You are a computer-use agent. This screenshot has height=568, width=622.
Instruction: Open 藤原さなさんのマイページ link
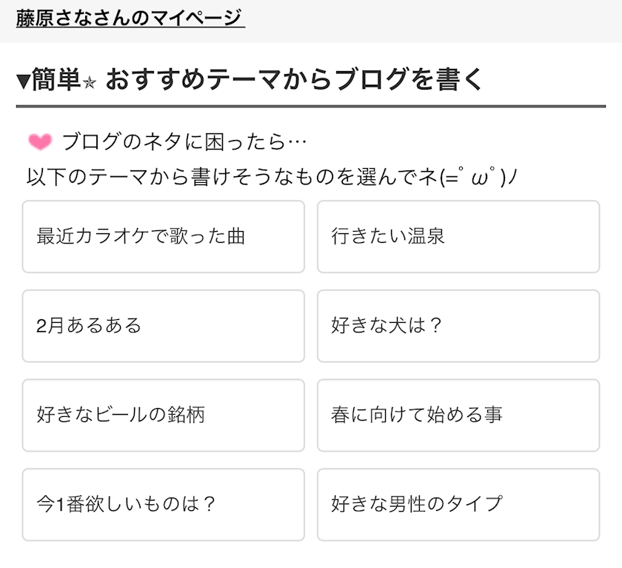(130, 17)
